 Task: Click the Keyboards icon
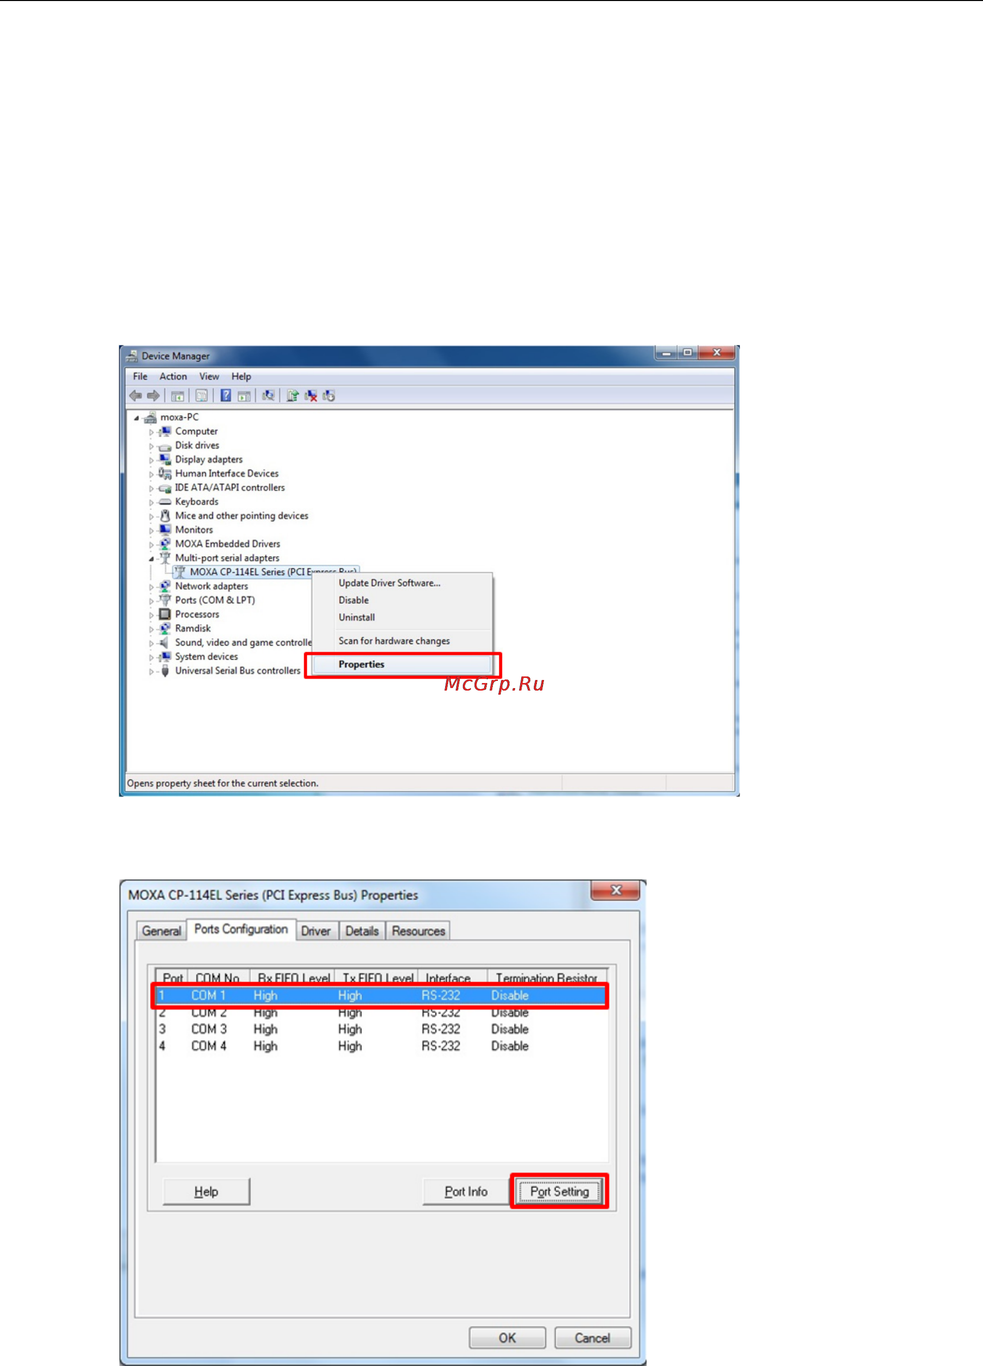click(165, 501)
